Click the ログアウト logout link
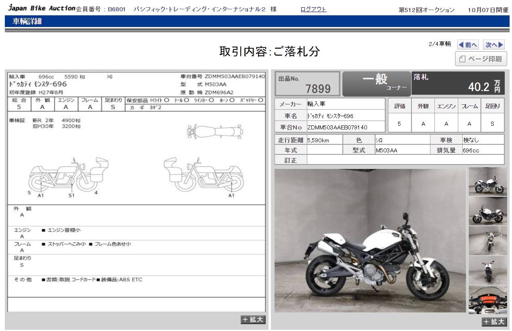The height and width of the screenshot is (331, 512). pyautogui.click(x=313, y=9)
